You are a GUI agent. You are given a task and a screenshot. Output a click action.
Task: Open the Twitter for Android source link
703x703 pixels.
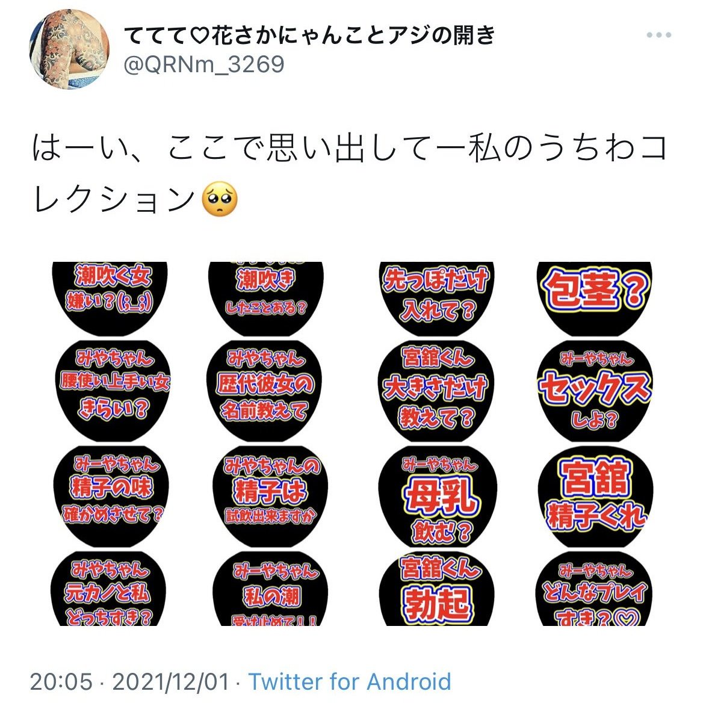(350, 681)
